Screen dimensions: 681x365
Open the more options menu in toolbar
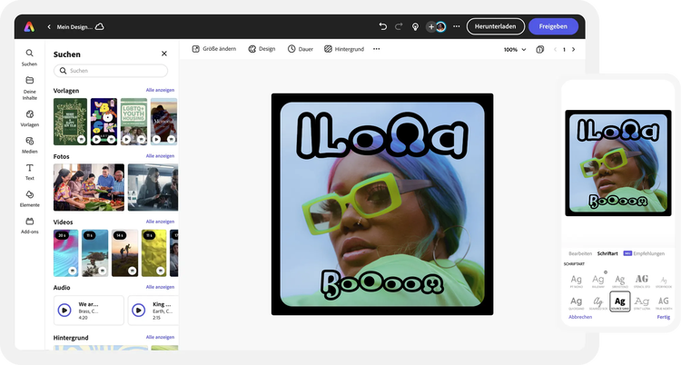(377, 49)
